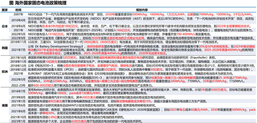Select the '欧洲' country cell
Screen dimensions: 257x123
5,72
